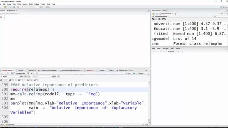228x128 pixels.
Task: Switch to the Files tab
Action: [154, 49]
